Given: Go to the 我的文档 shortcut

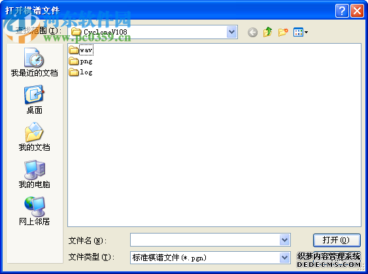Looking at the screenshot, I should [34, 137].
